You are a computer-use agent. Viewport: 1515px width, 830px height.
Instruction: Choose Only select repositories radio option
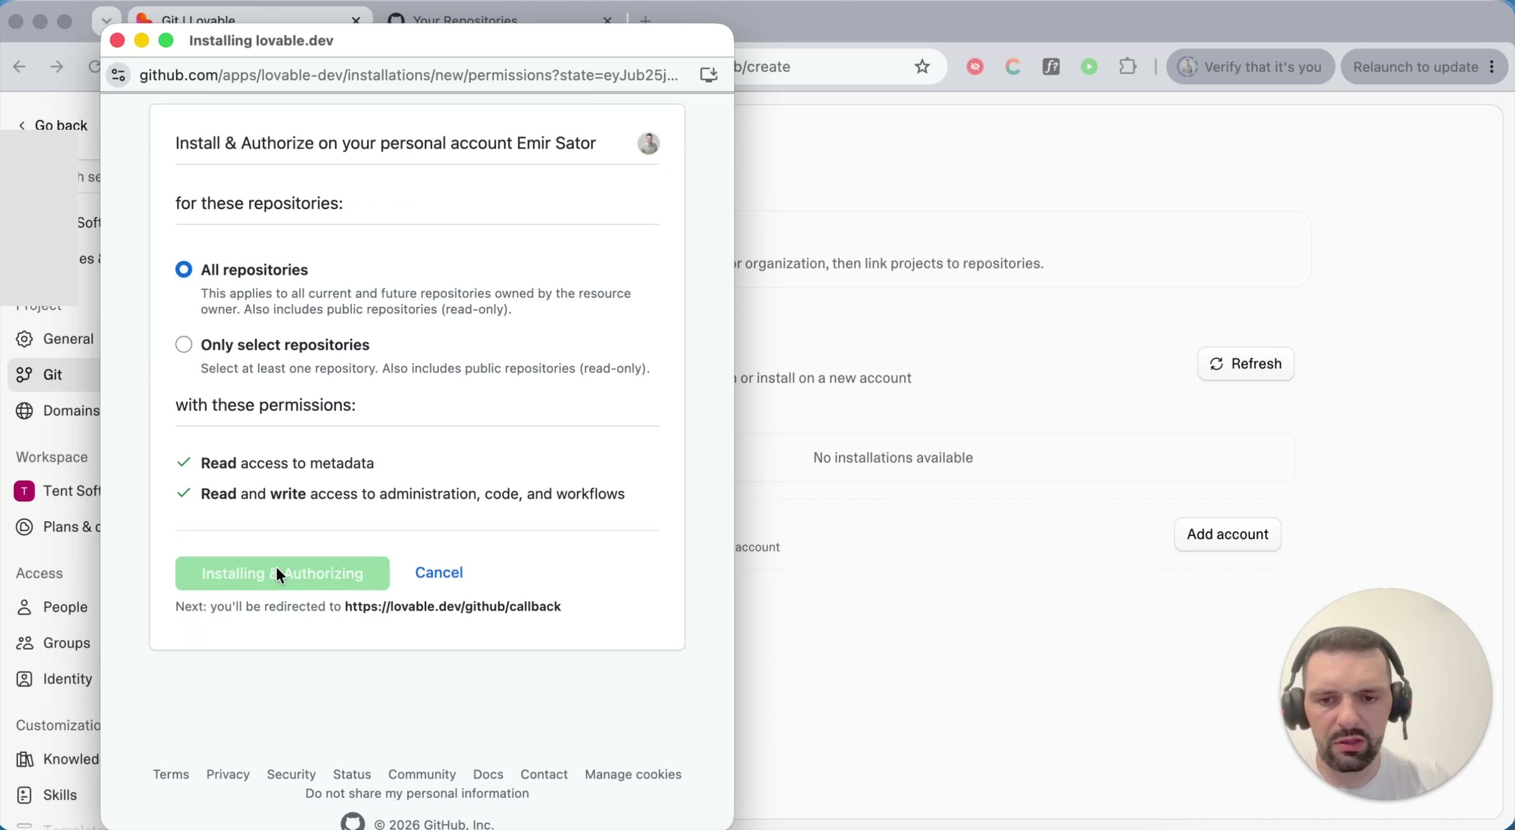tap(183, 345)
